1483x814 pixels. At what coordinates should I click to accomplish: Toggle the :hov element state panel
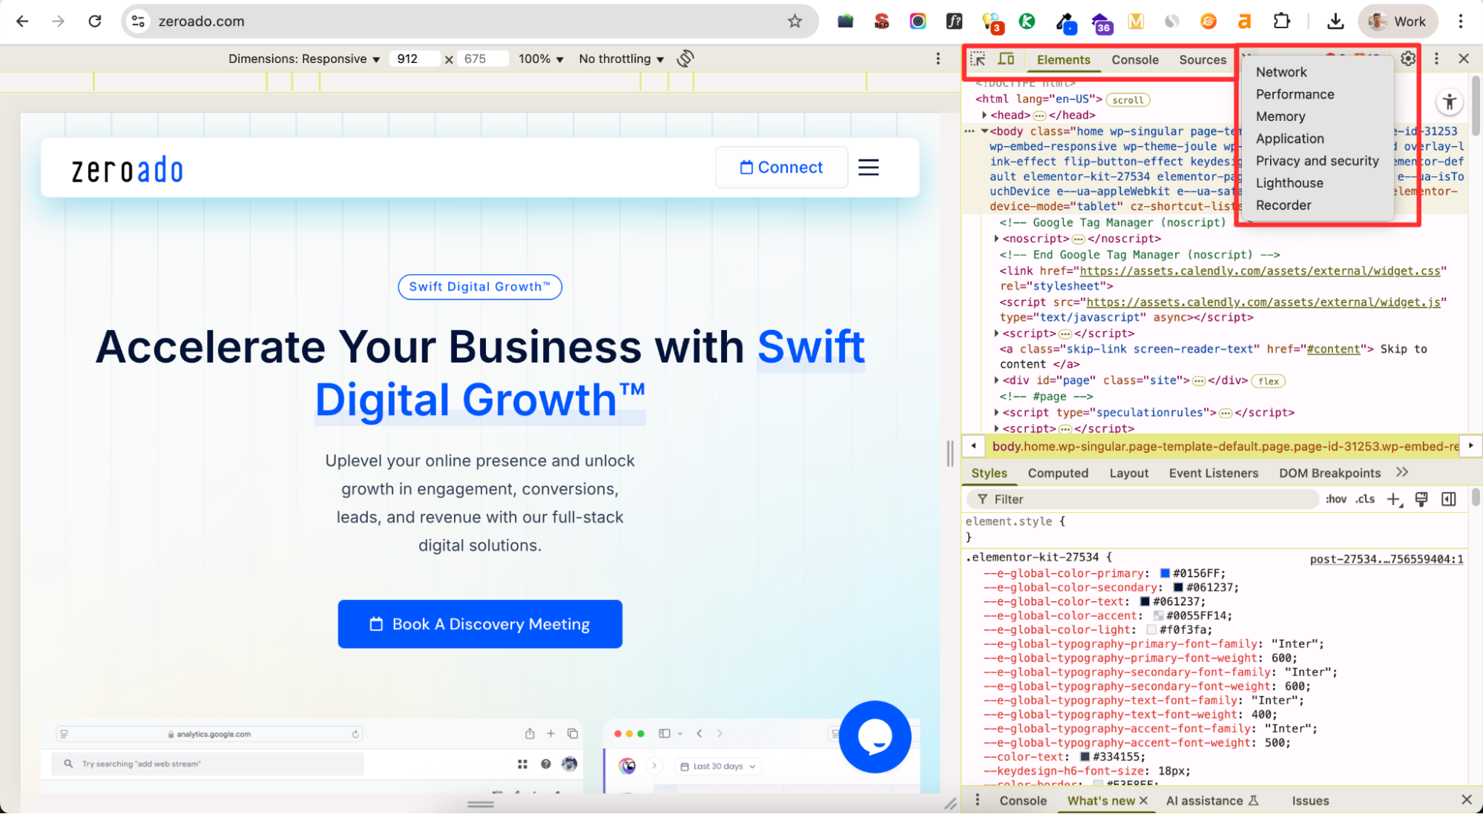[1336, 499]
